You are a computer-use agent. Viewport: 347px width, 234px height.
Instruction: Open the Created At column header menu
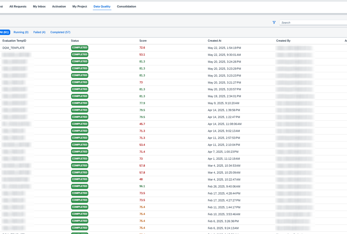[215, 41]
